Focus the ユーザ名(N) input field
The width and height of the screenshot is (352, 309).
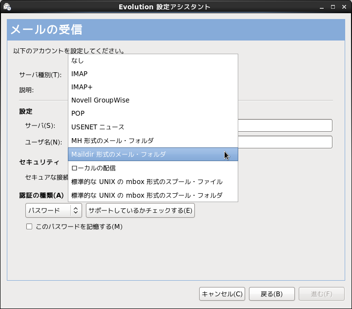285,142
